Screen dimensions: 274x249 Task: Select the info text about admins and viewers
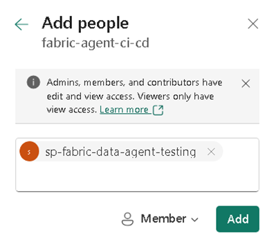(x=134, y=96)
